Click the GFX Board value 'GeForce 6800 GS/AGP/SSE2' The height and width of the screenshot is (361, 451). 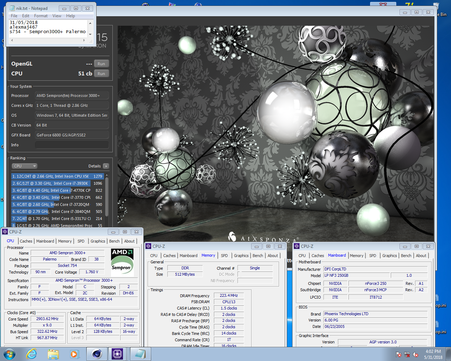coord(72,135)
